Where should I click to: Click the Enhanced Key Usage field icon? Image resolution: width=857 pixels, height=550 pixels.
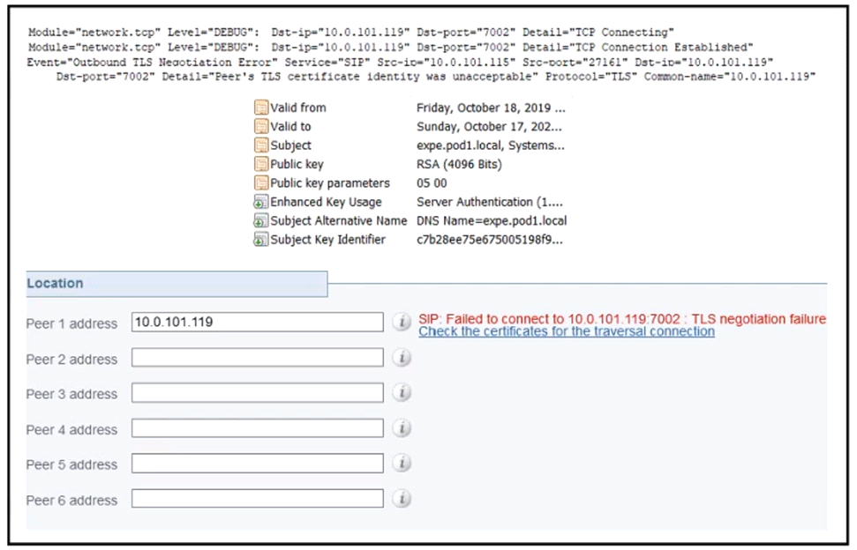[261, 202]
